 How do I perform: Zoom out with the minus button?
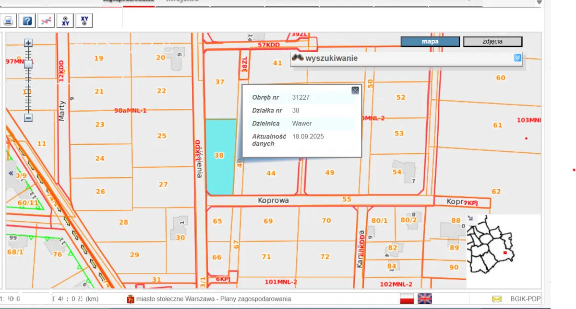click(28, 118)
